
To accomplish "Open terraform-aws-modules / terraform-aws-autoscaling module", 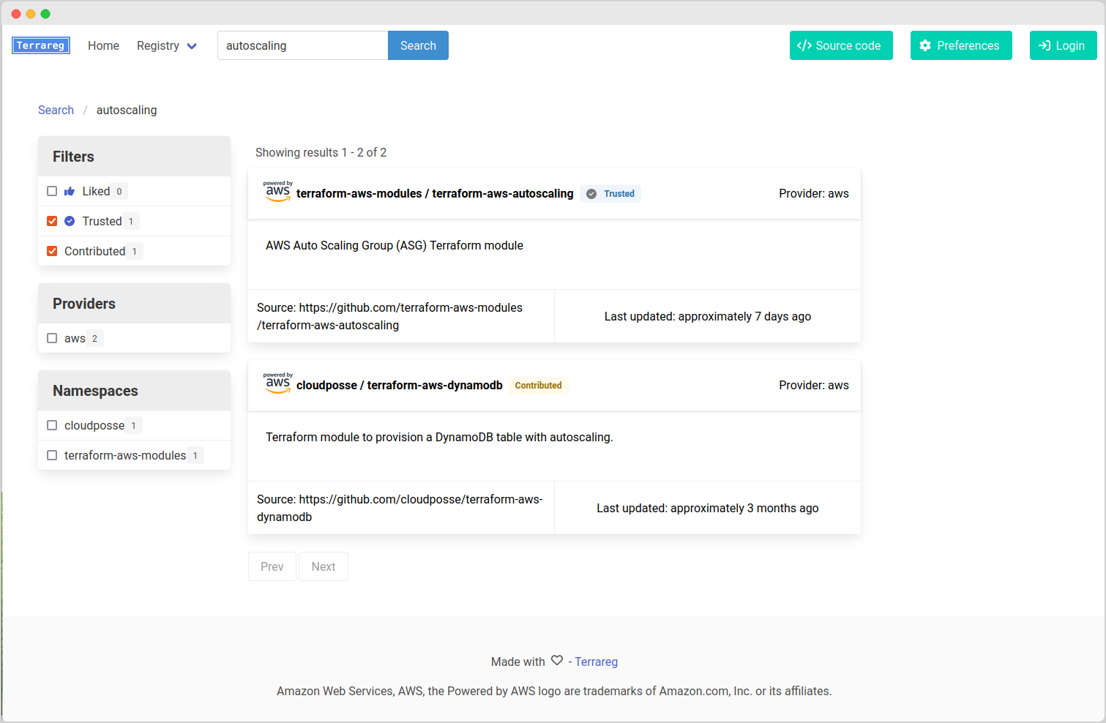I will click(x=435, y=194).
